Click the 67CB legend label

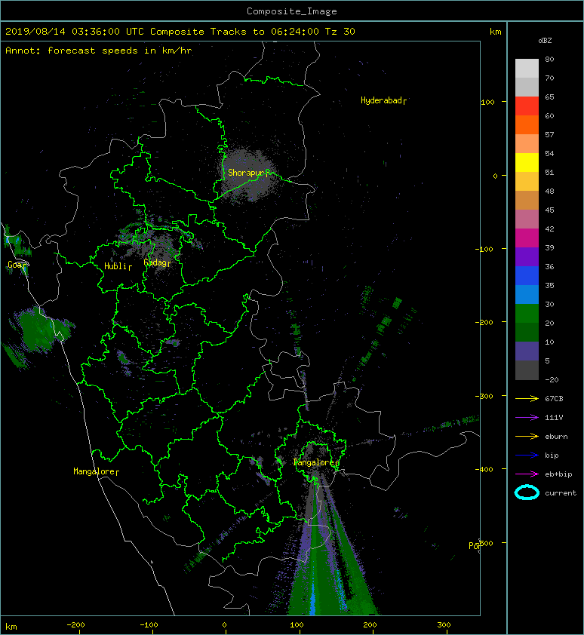click(554, 398)
